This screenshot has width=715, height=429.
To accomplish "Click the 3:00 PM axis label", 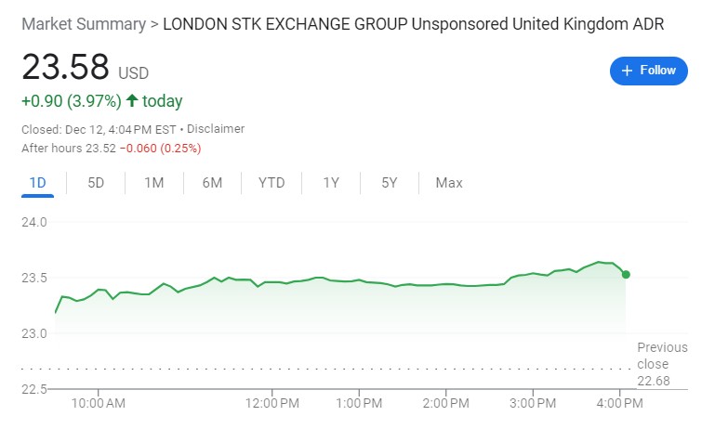I will (x=534, y=403).
